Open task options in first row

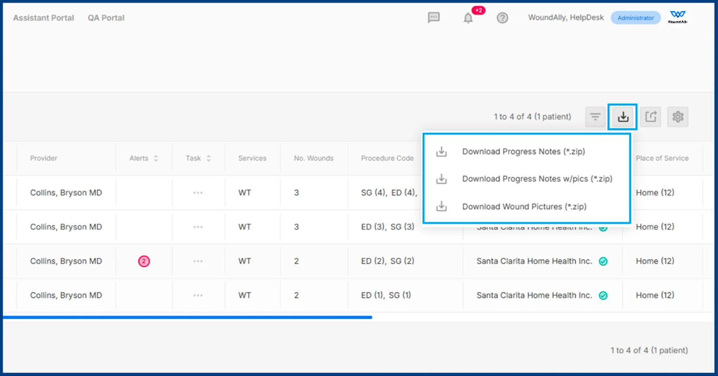point(198,193)
